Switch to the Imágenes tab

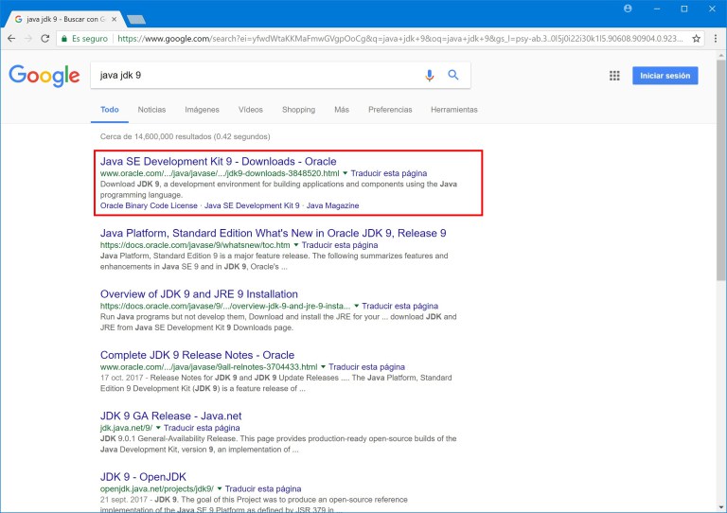[202, 110]
